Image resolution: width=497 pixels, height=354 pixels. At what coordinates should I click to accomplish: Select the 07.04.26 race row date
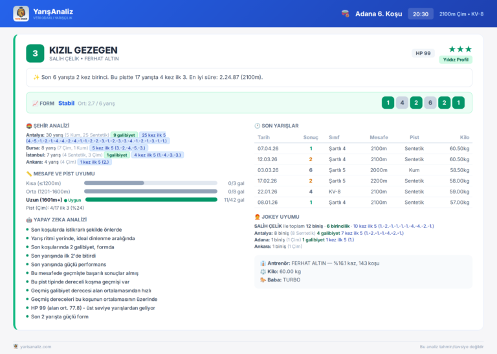(x=268, y=149)
